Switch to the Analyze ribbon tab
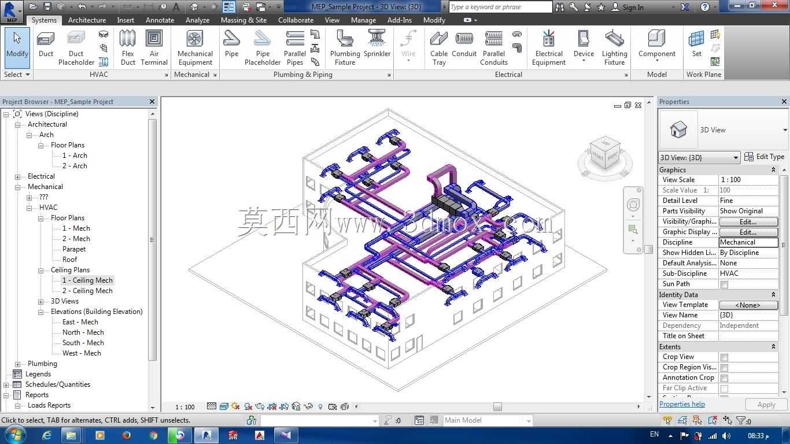Screen dimensions: 790x444 [x=197, y=20]
